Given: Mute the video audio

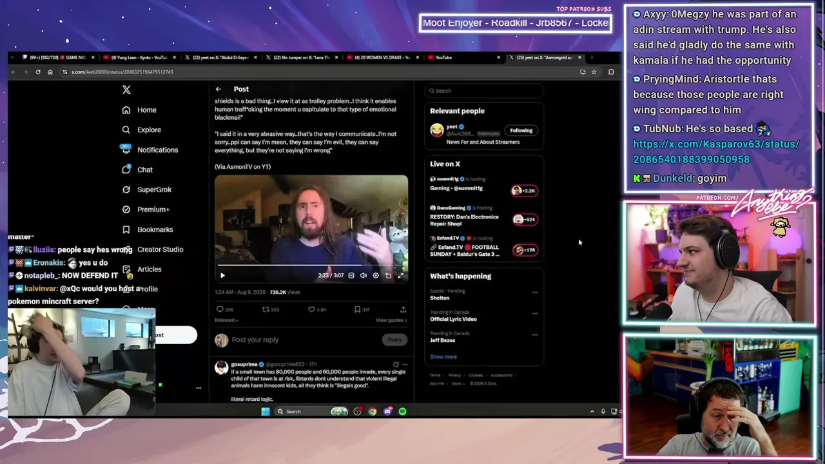Looking at the screenshot, I should pos(364,275).
